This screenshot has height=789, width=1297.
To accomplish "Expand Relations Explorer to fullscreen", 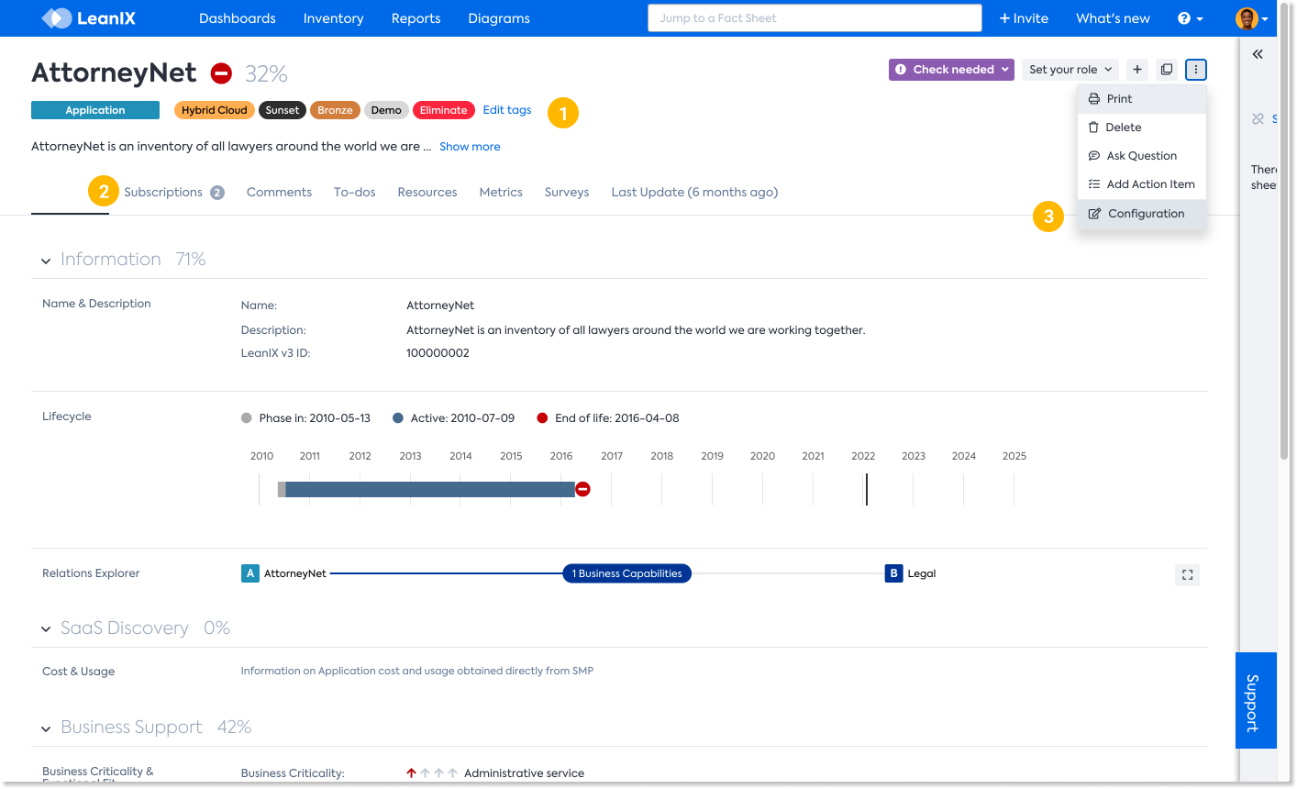I will point(1187,574).
